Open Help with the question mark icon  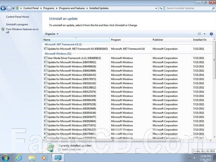[x=211, y=34]
